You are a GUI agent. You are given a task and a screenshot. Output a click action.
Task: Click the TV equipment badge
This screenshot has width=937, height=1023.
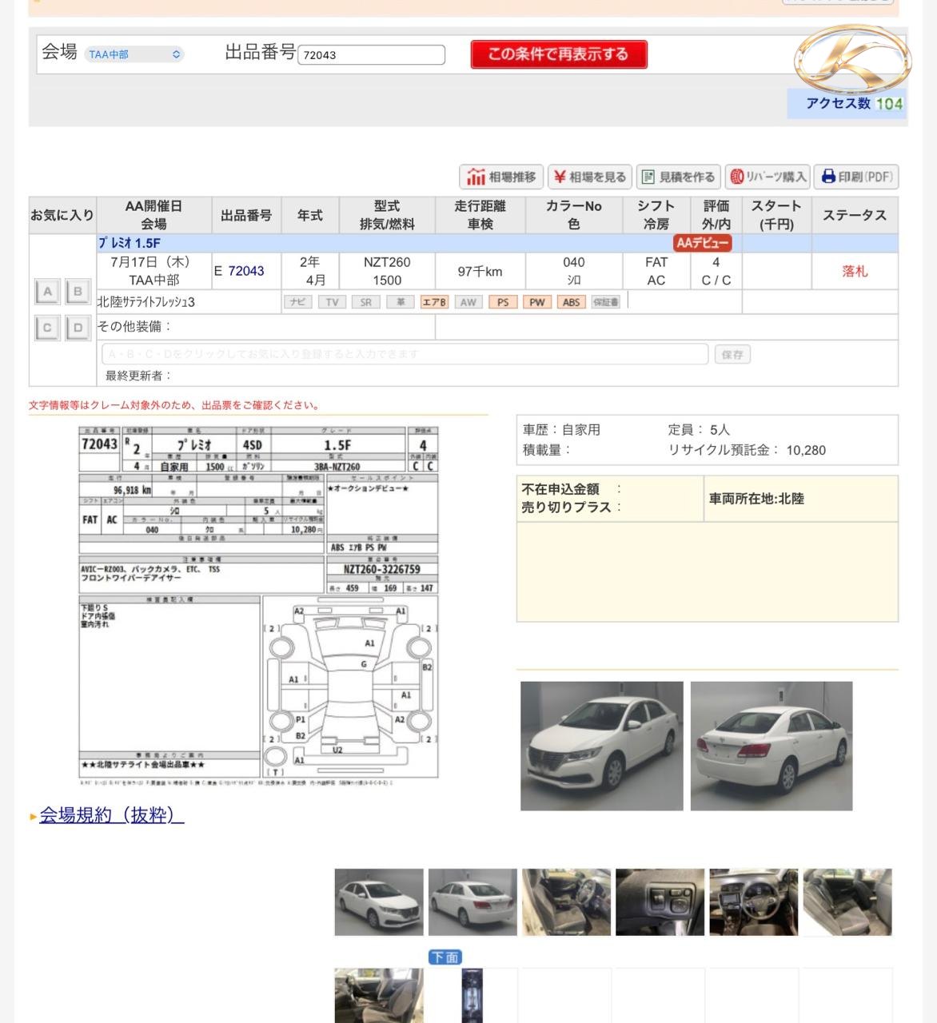[332, 302]
